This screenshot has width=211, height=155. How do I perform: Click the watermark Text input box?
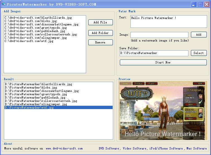click(169, 22)
